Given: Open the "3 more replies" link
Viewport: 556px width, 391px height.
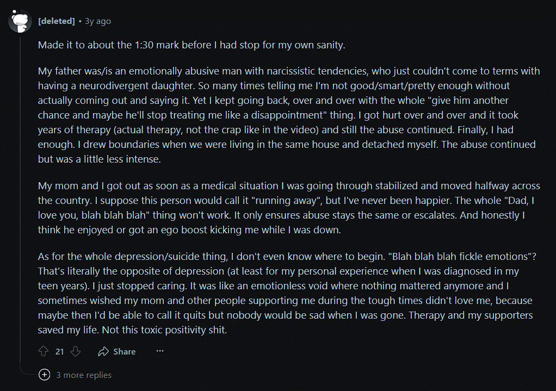Looking at the screenshot, I should (x=84, y=375).
